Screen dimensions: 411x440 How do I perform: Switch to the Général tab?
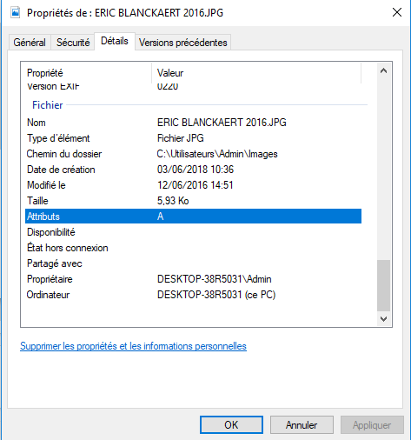point(30,43)
